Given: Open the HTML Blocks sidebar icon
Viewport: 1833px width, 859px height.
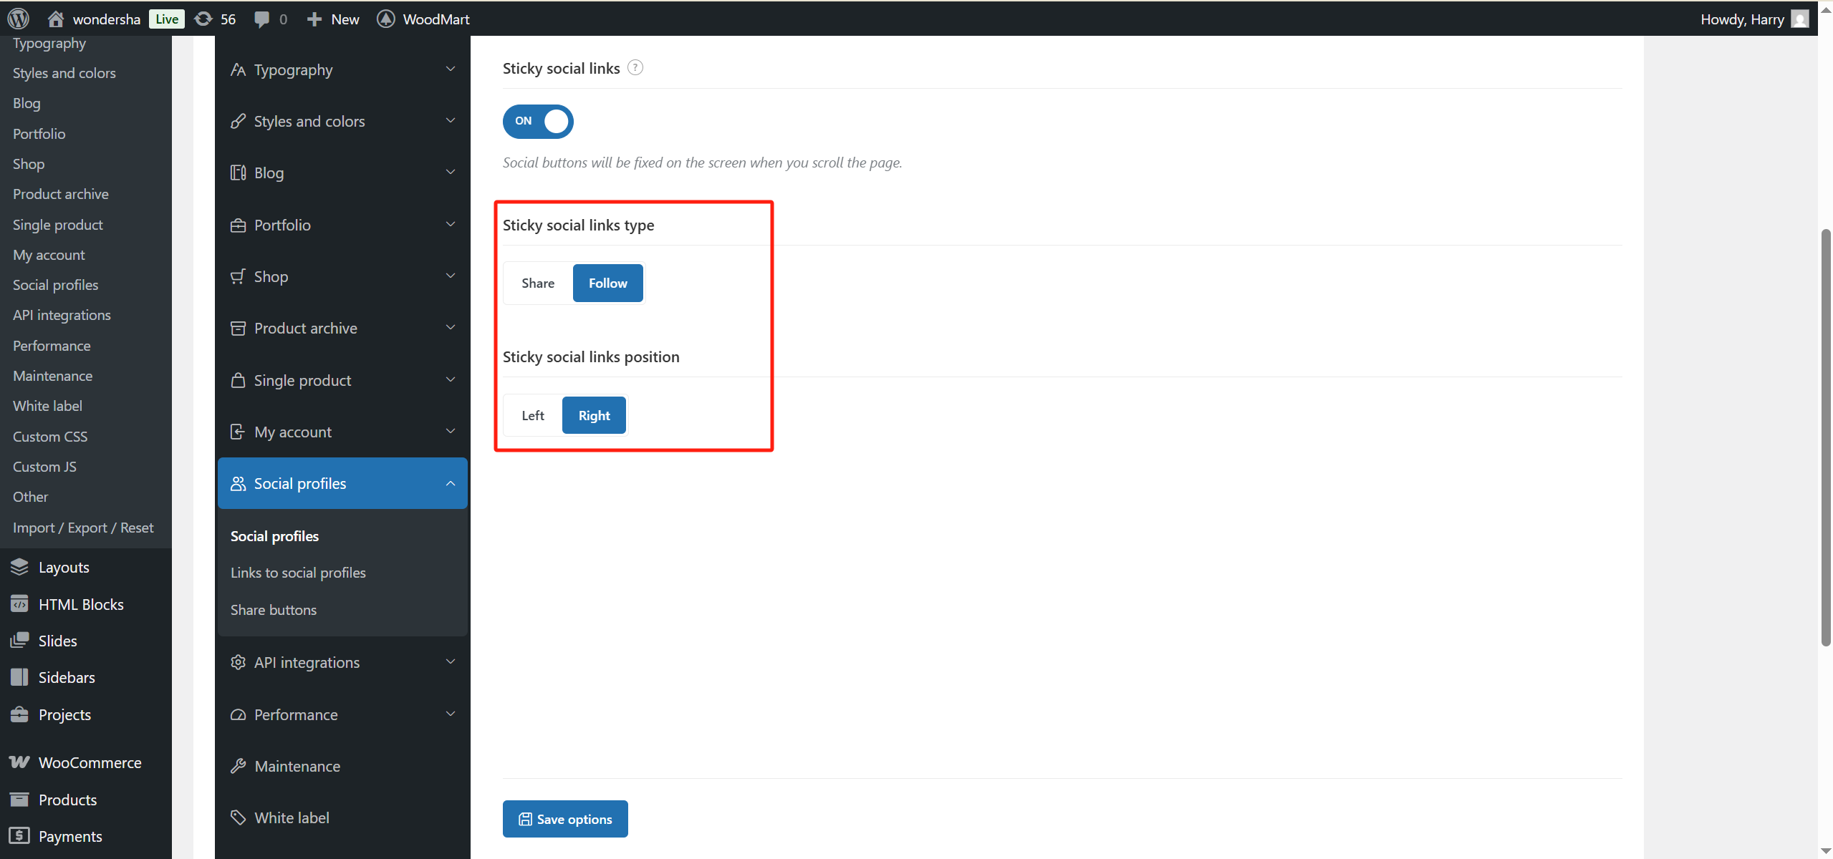Looking at the screenshot, I should coord(19,604).
